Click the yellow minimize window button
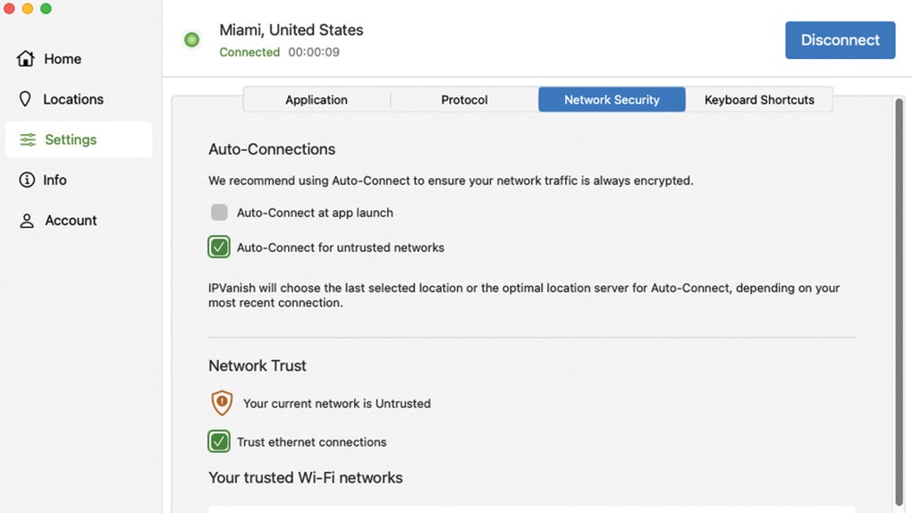 click(x=28, y=8)
